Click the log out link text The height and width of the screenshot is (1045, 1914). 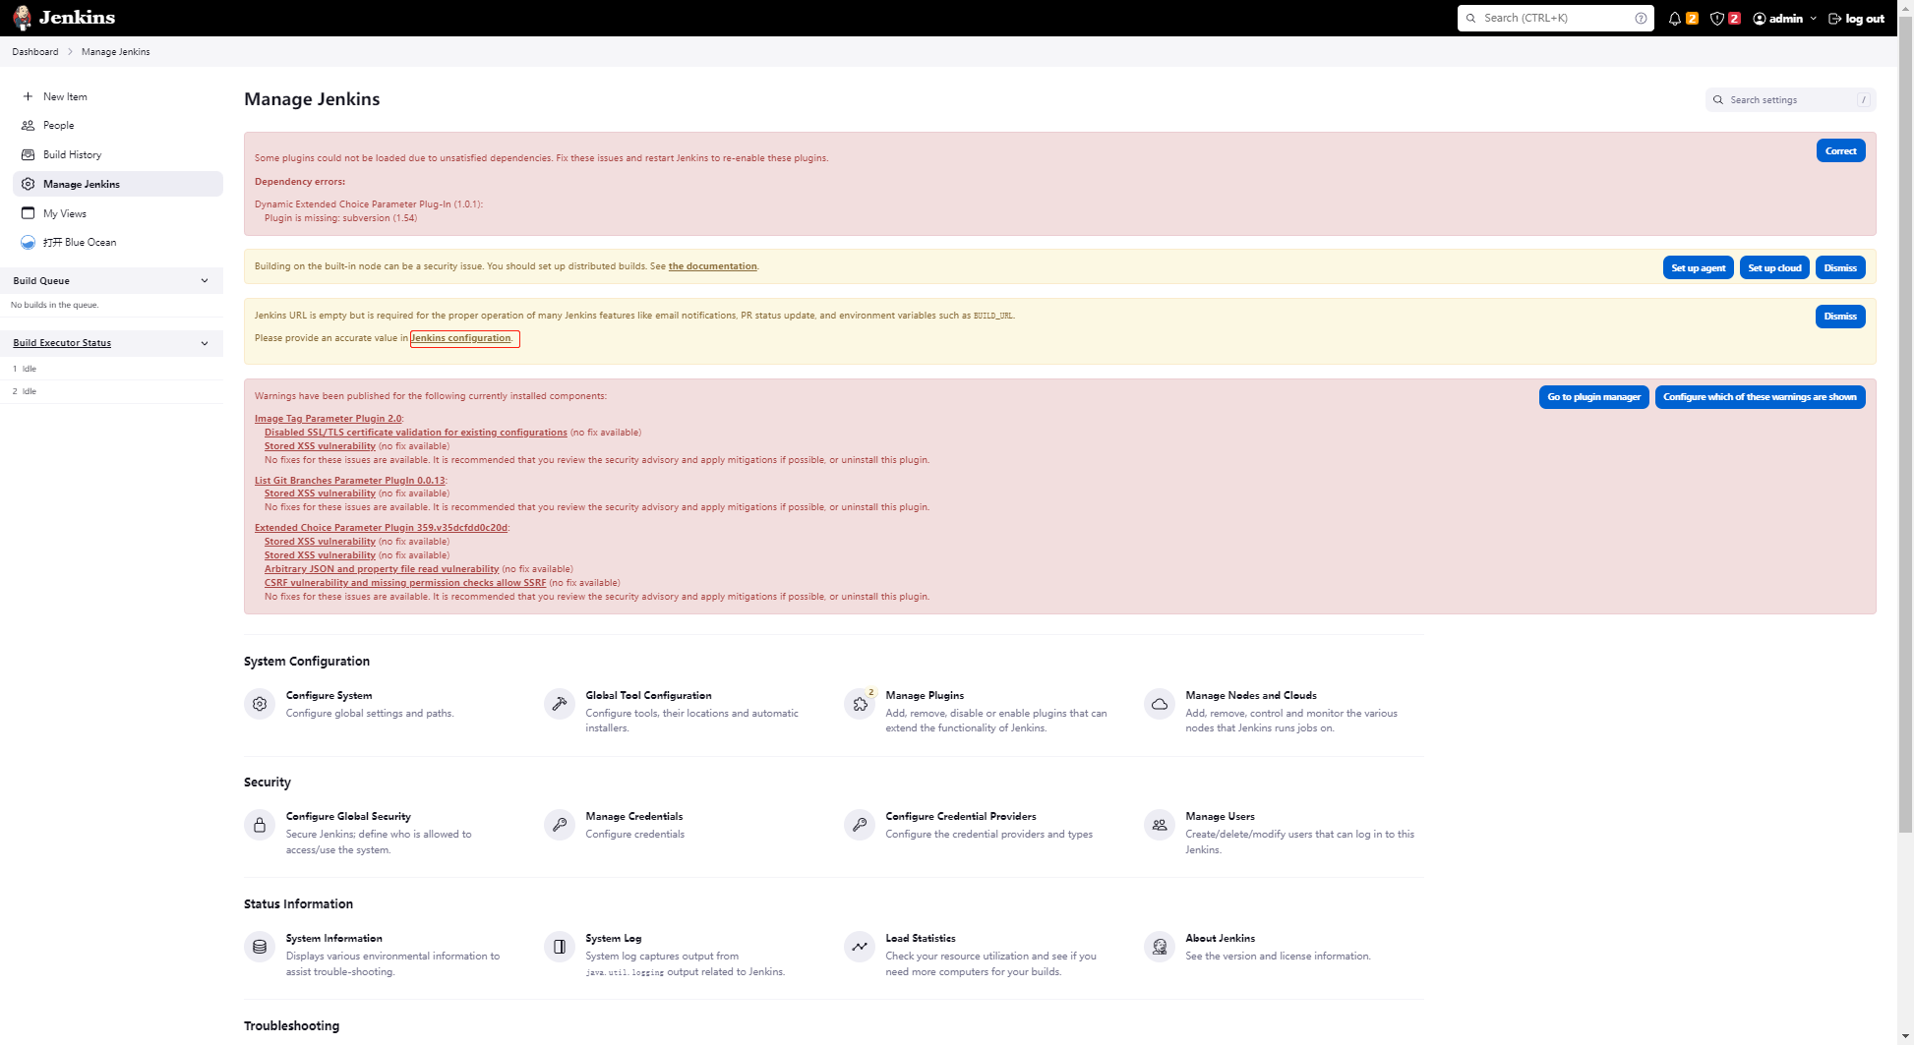[1865, 19]
